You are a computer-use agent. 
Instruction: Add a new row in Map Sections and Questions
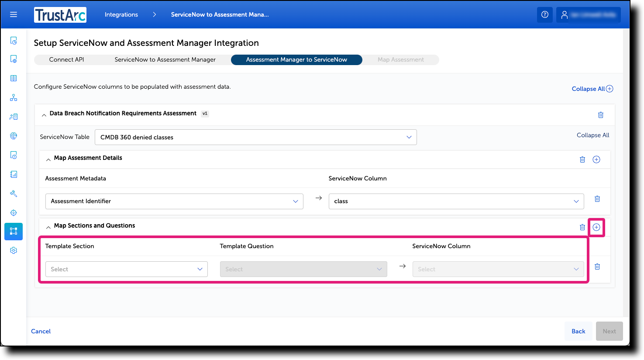pyautogui.click(x=596, y=227)
